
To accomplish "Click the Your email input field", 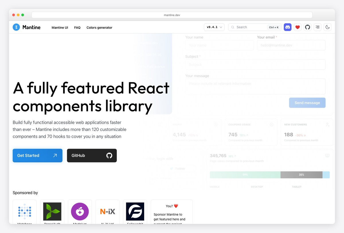I will pyautogui.click(x=291, y=45).
